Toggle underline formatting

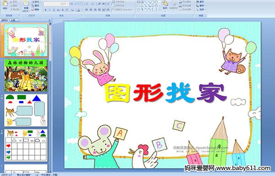(x=54, y=10)
